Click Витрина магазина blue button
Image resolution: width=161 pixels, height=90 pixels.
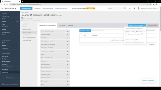coord(26,8)
